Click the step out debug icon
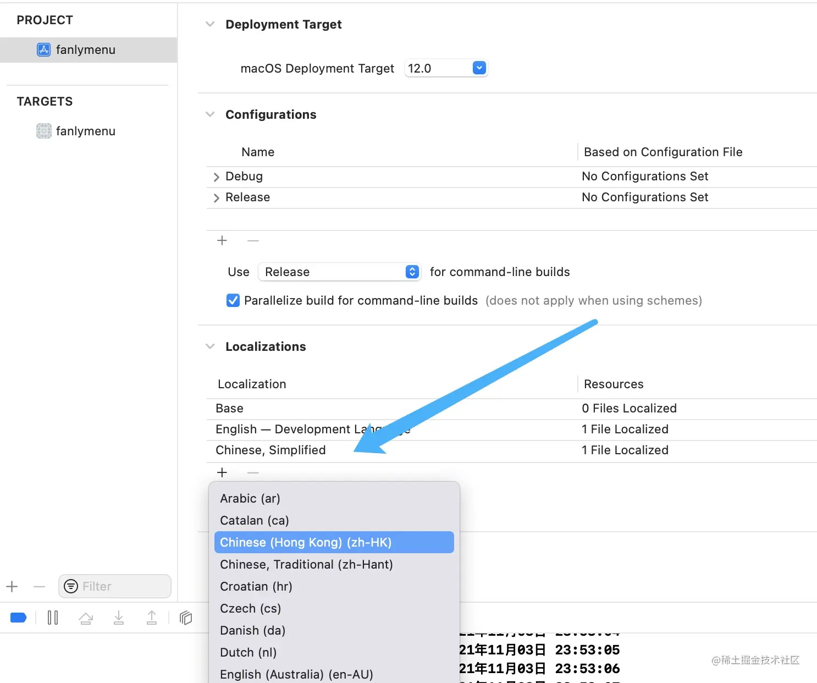Viewport: 817px width, 683px height. click(x=152, y=618)
